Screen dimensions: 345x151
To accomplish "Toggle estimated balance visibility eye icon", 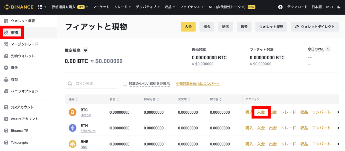I will (x=85, y=50).
